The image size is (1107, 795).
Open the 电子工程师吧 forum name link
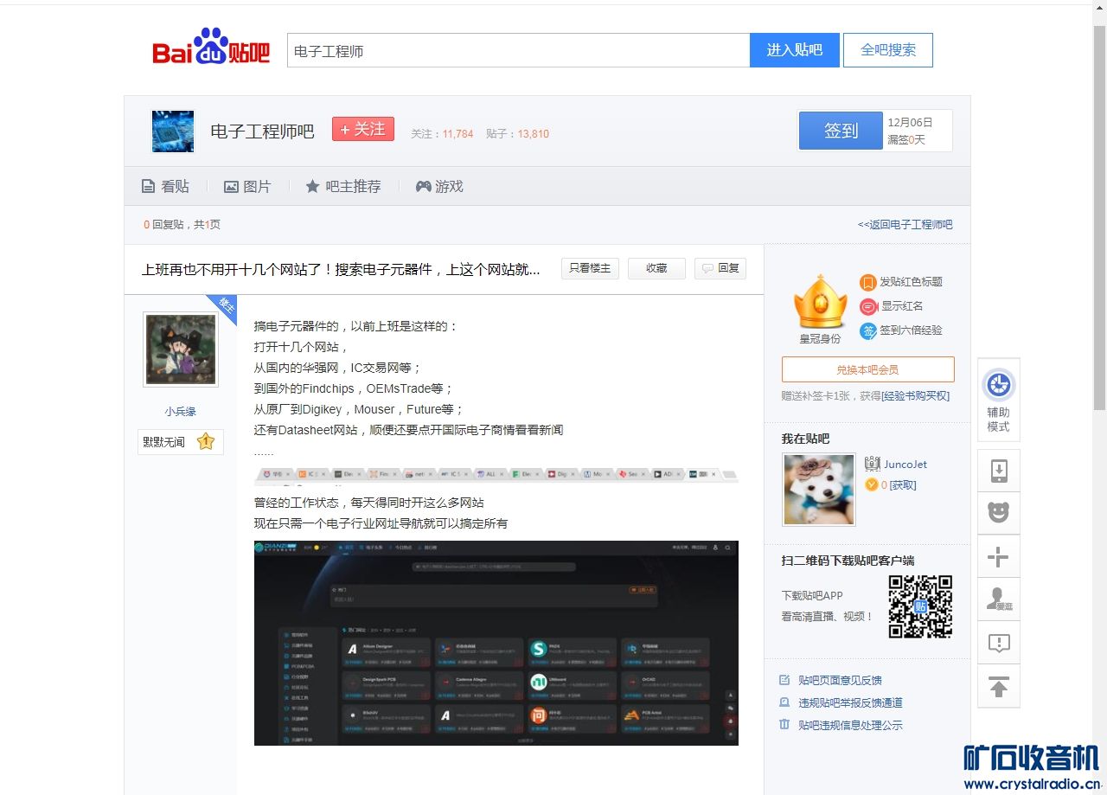pyautogui.click(x=263, y=131)
